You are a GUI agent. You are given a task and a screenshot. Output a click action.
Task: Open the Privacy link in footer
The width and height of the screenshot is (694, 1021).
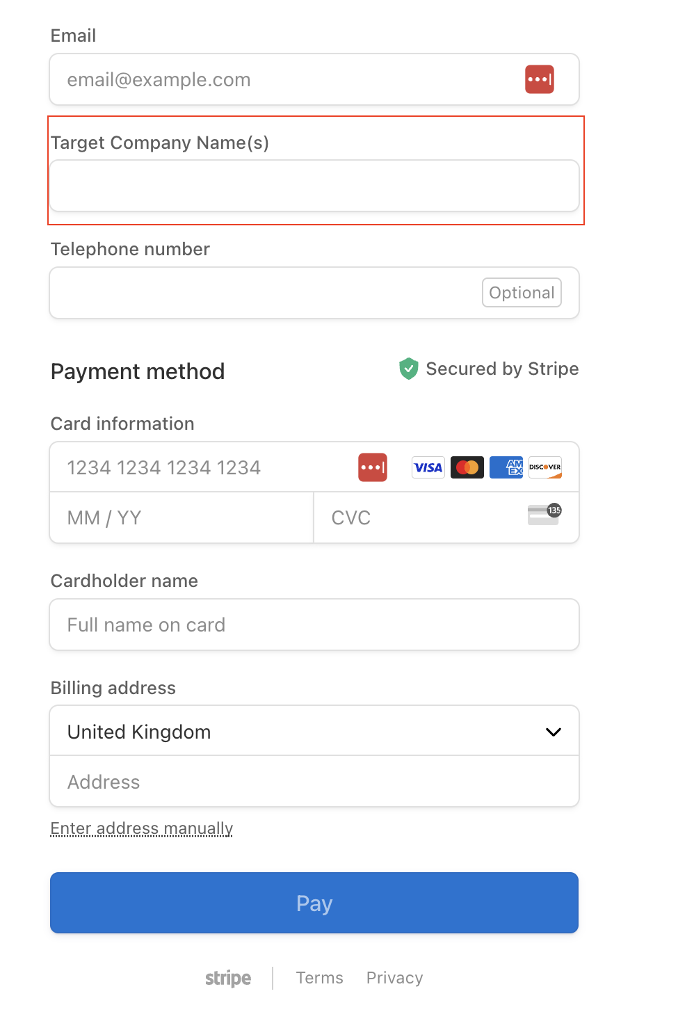tap(394, 978)
